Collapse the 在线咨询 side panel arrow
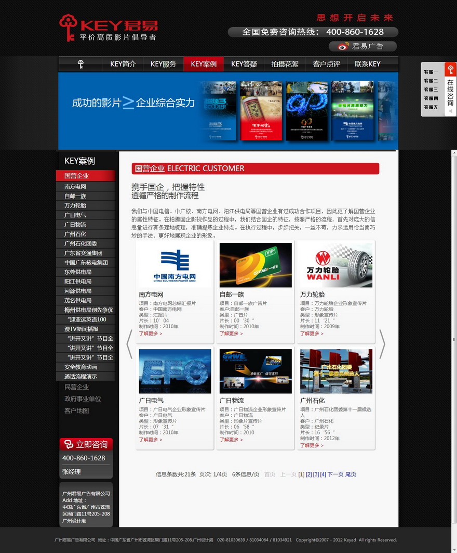Screen dimensions: 457x553 (x=450, y=111)
